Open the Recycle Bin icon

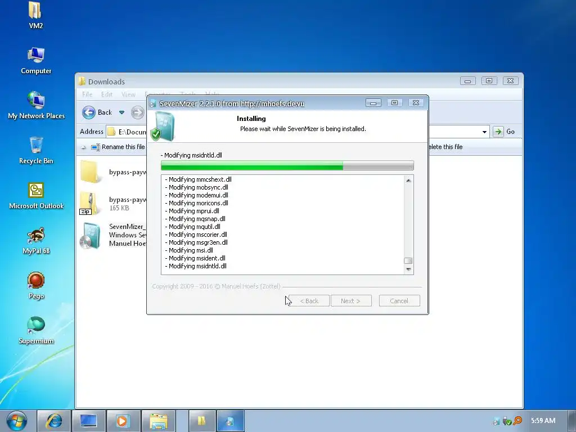(35, 151)
